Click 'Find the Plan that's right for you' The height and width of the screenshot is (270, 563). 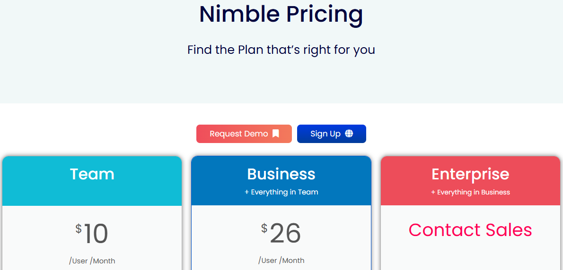pyautogui.click(x=281, y=50)
